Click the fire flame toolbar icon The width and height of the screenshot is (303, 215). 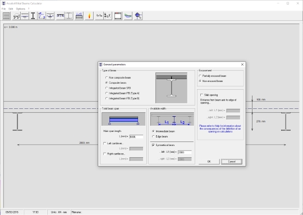(x=89, y=16)
